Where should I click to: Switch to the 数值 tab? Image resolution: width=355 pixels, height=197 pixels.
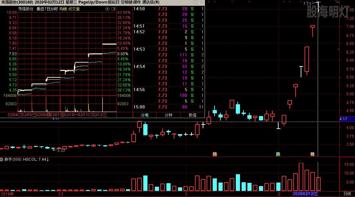(192, 115)
